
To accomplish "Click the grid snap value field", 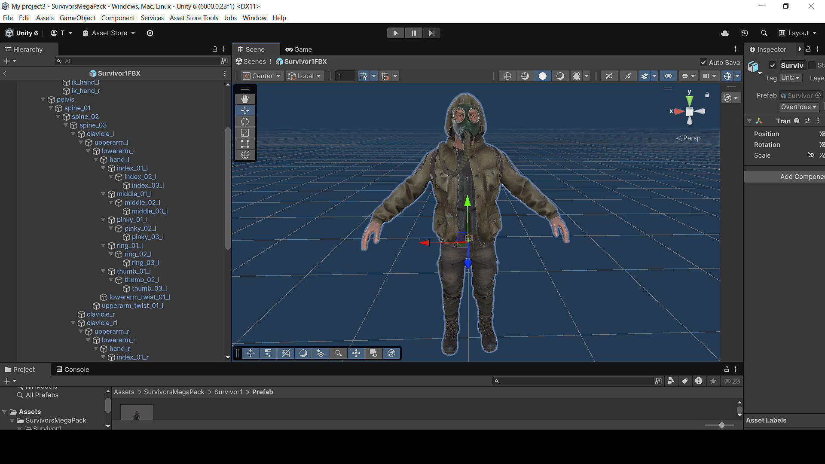I will click(x=345, y=76).
